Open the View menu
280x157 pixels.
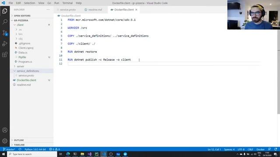(x=41, y=3)
